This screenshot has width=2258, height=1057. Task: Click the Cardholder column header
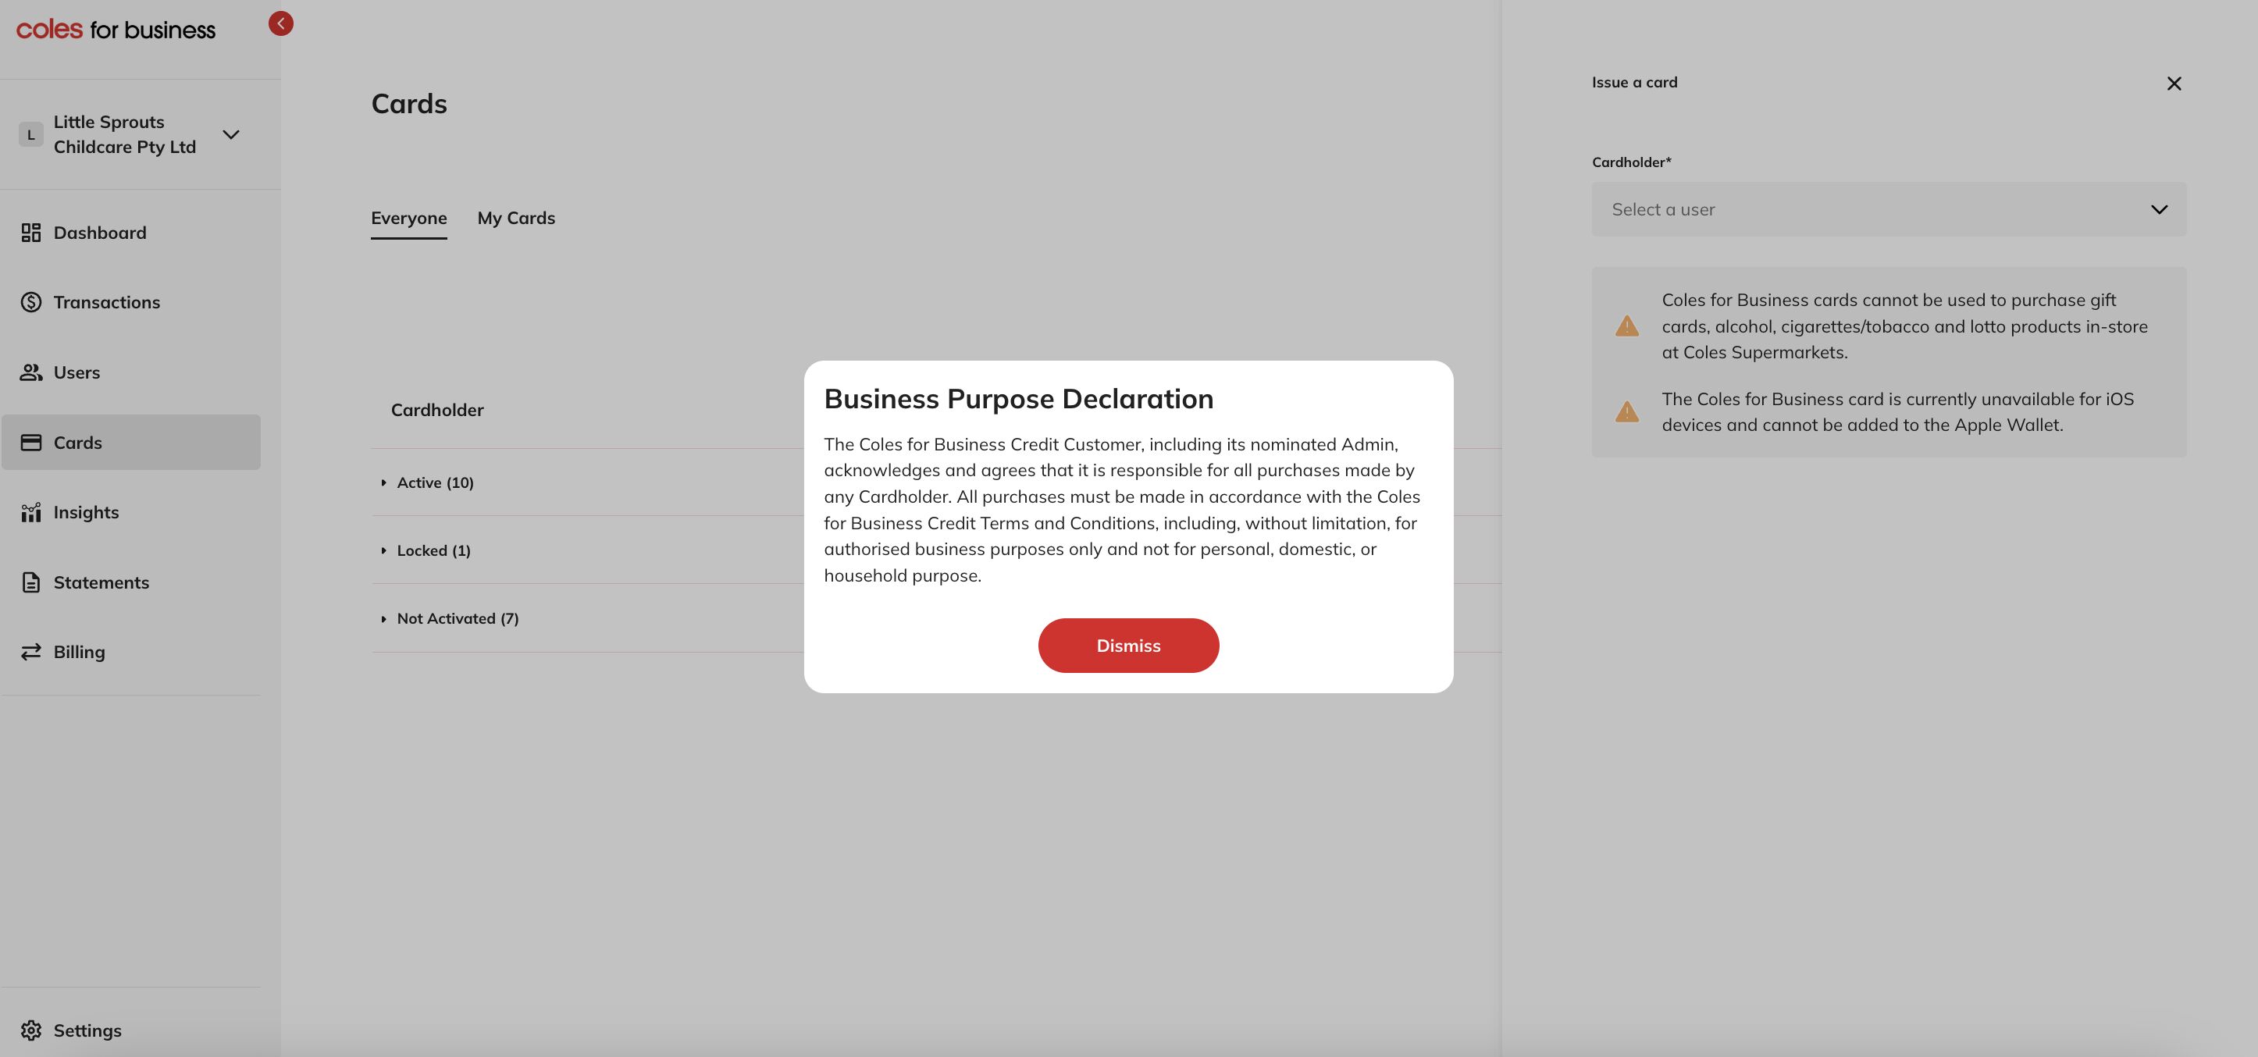[x=436, y=410]
